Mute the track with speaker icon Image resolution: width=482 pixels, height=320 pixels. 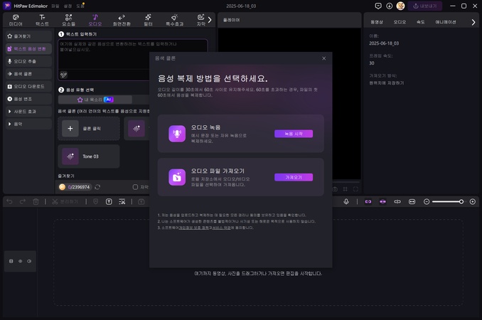(29, 261)
